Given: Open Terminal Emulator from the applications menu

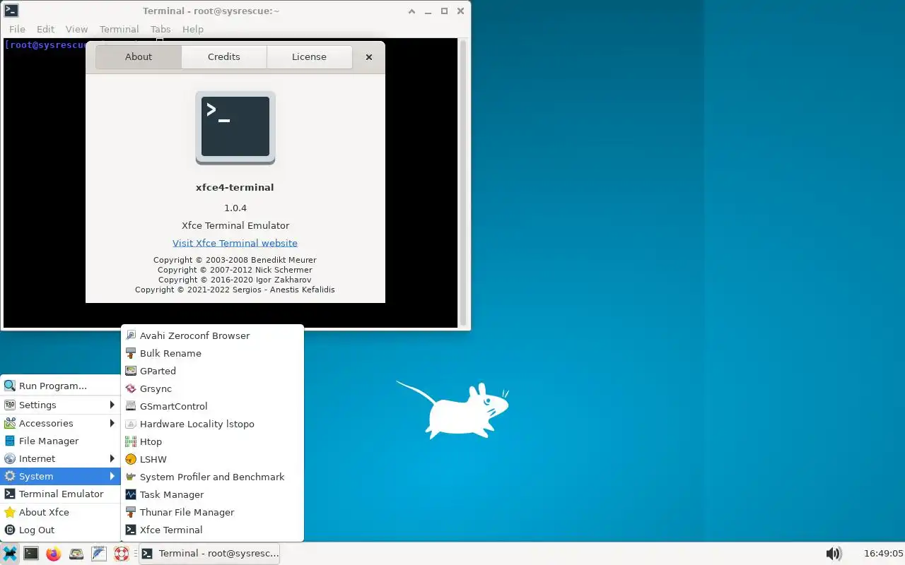Looking at the screenshot, I should (60, 494).
